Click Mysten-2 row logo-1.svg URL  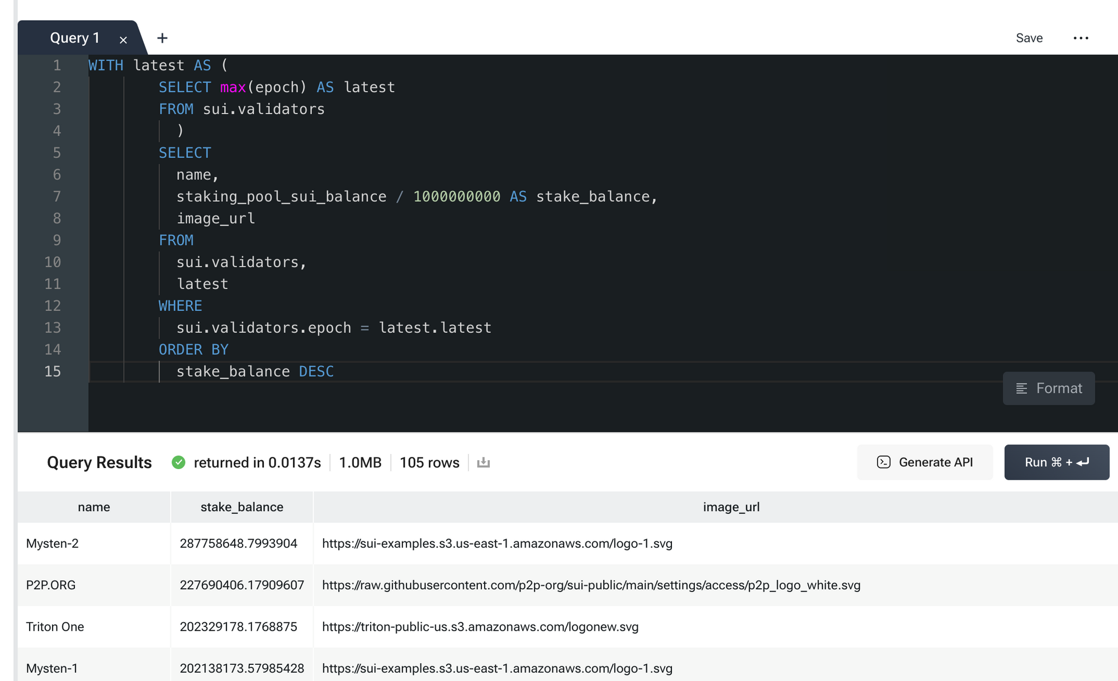[x=498, y=543]
